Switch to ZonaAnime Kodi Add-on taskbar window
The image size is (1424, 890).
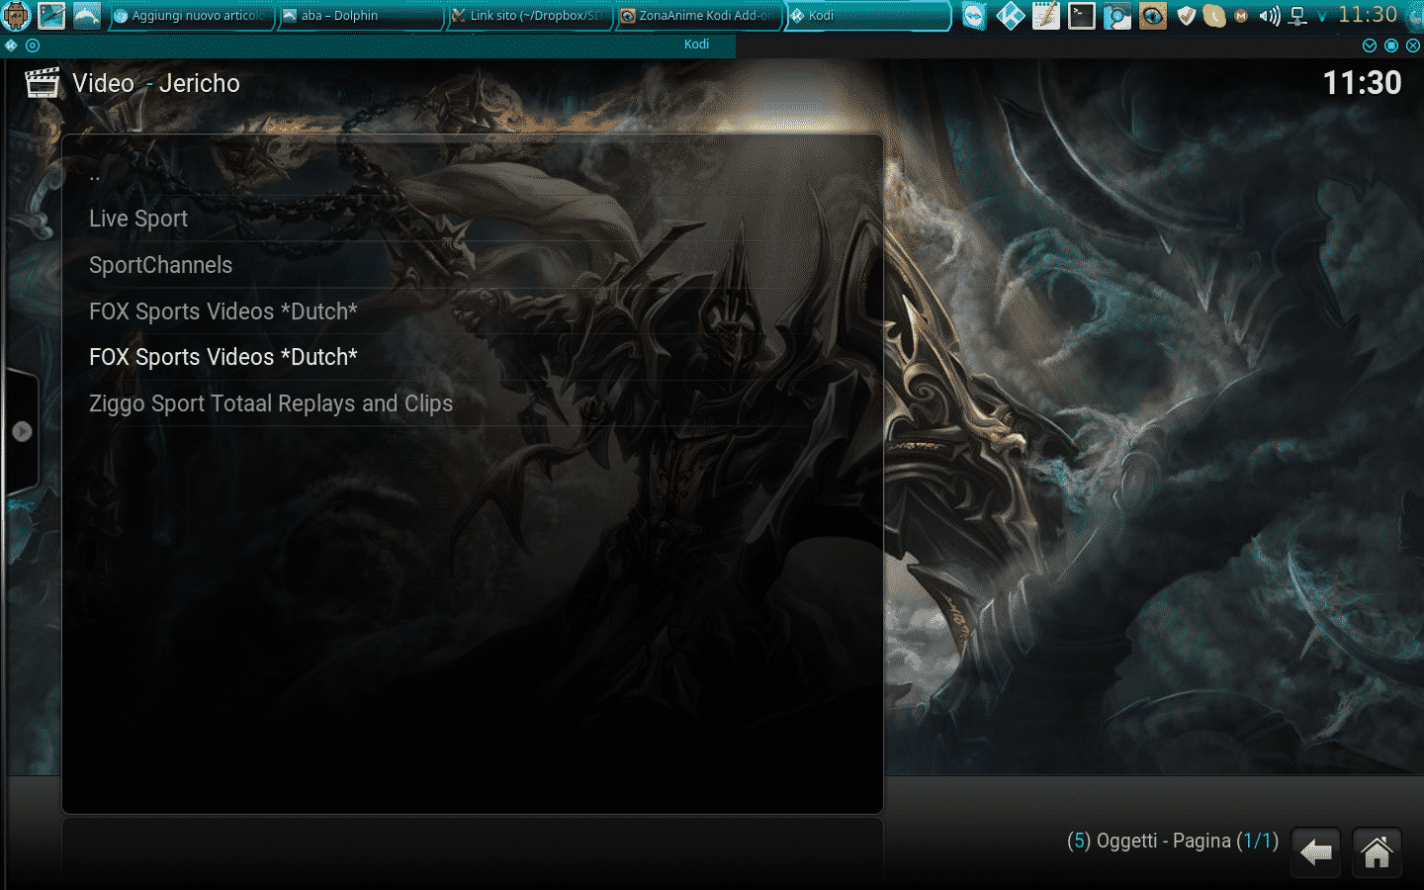pyautogui.click(x=698, y=16)
